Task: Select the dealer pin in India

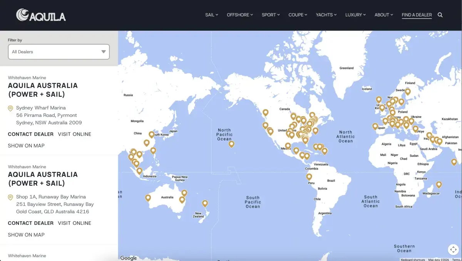Action: point(454,162)
